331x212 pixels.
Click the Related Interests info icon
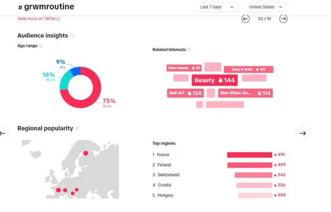189,50
